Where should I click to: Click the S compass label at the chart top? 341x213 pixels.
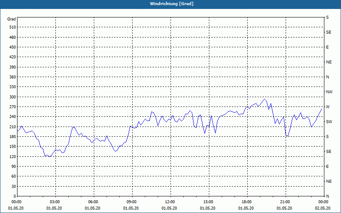327,17
